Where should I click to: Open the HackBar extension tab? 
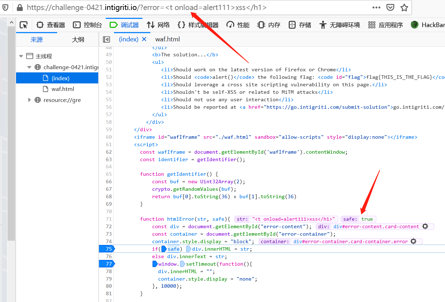(428, 25)
